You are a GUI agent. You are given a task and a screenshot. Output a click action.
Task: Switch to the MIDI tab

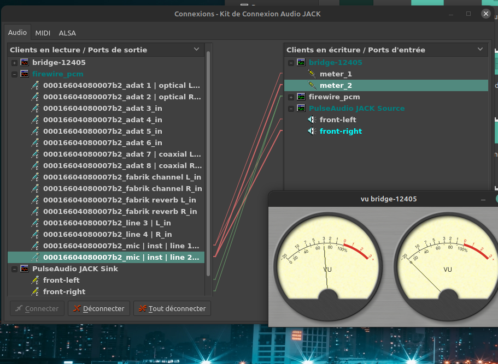[x=43, y=33]
